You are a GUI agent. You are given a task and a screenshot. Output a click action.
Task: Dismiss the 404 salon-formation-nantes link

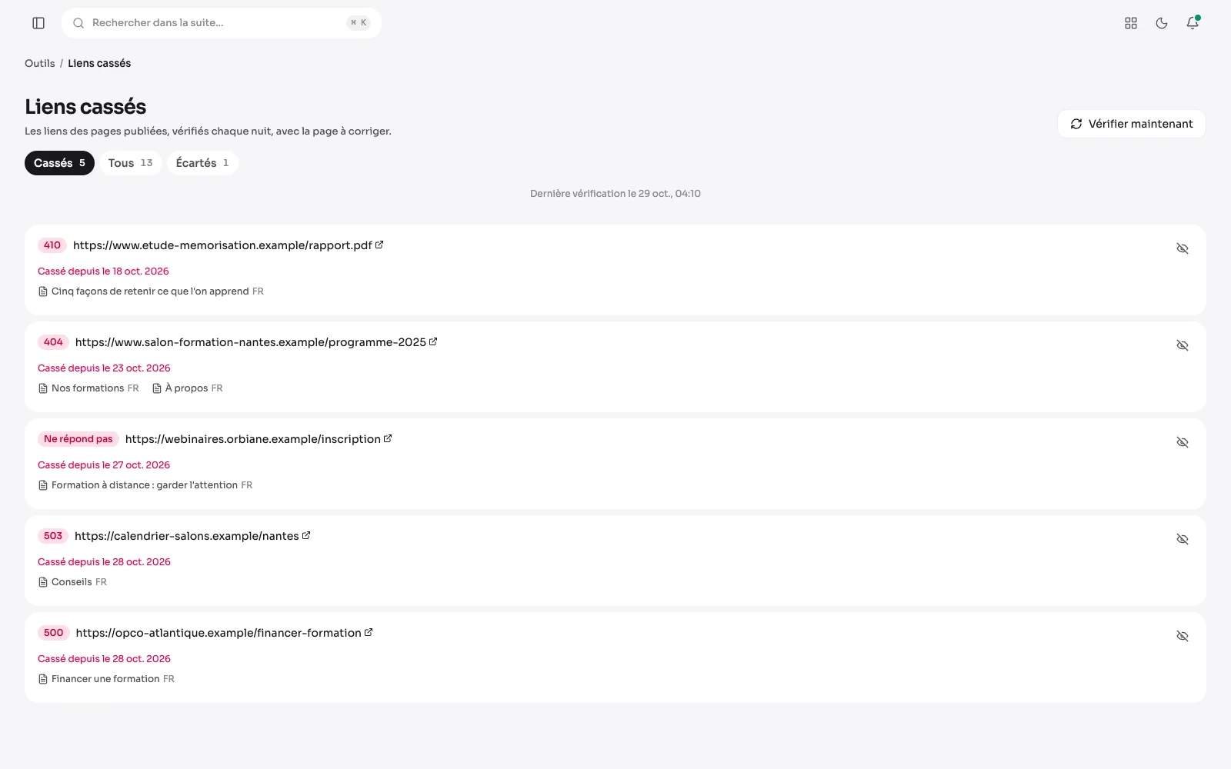[x=1183, y=345]
